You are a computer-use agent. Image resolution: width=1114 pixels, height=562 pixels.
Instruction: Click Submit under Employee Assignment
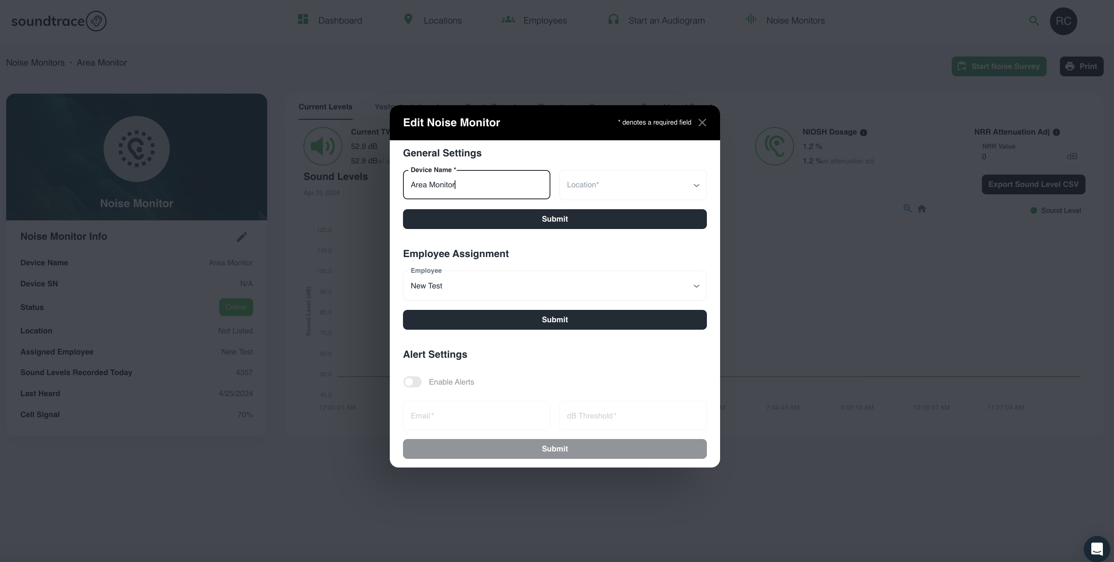[x=555, y=320]
